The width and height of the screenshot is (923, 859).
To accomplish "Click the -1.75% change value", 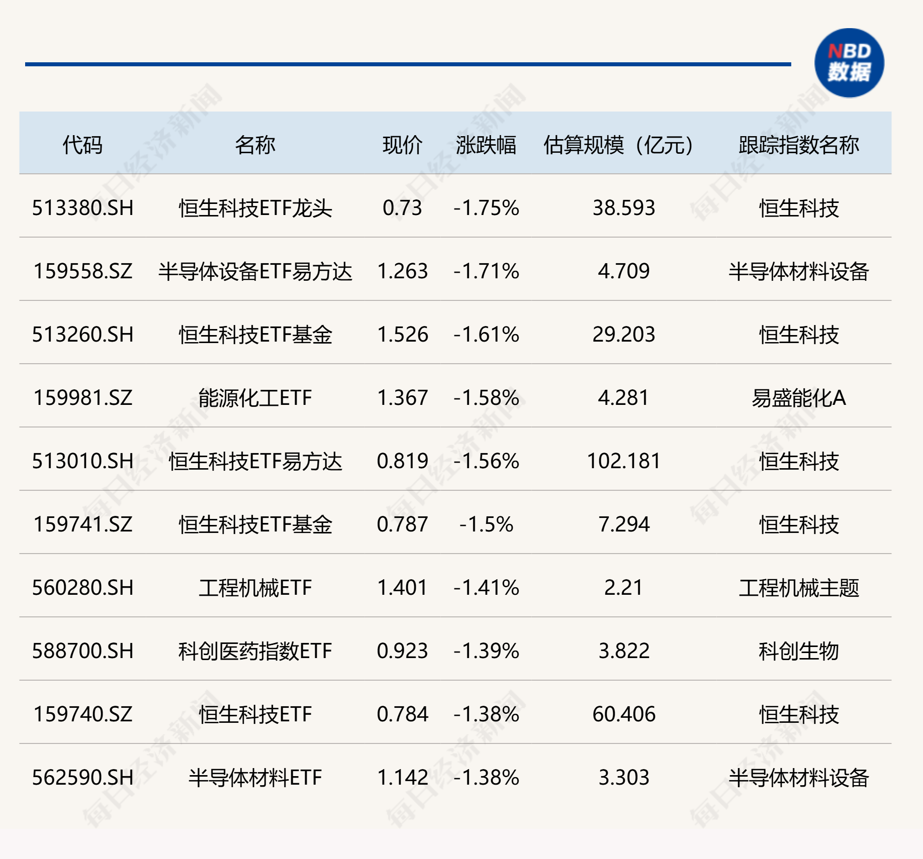I will (x=486, y=208).
